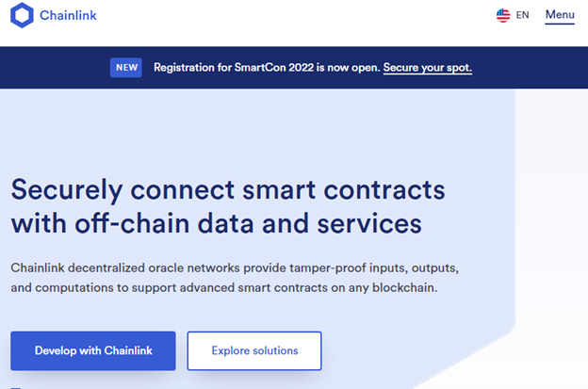Click the 'with off-chain data and services' headline line
Screen dimensions: 588x389
click(216, 225)
